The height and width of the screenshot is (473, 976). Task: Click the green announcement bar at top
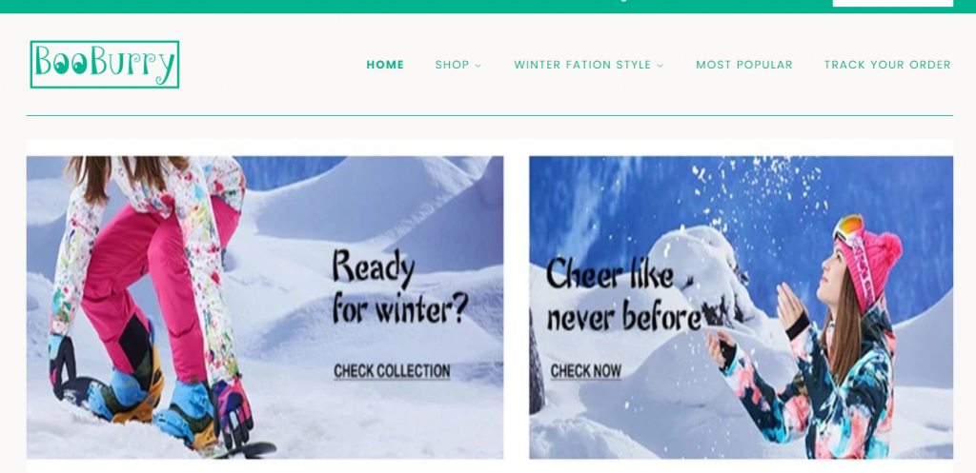(488, 7)
